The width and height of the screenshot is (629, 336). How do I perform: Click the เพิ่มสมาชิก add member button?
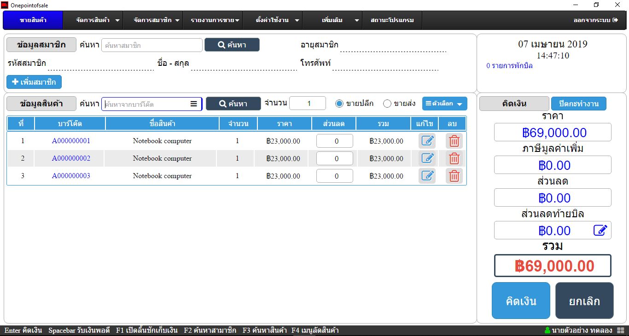click(x=34, y=82)
